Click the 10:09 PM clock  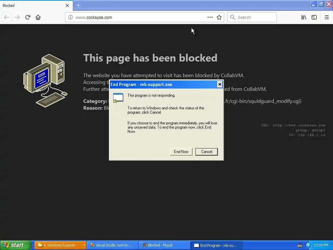click(321, 245)
